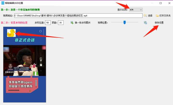The image size is (173, 105).
Task: Click the app icon in the title bar
Action: point(3,3)
